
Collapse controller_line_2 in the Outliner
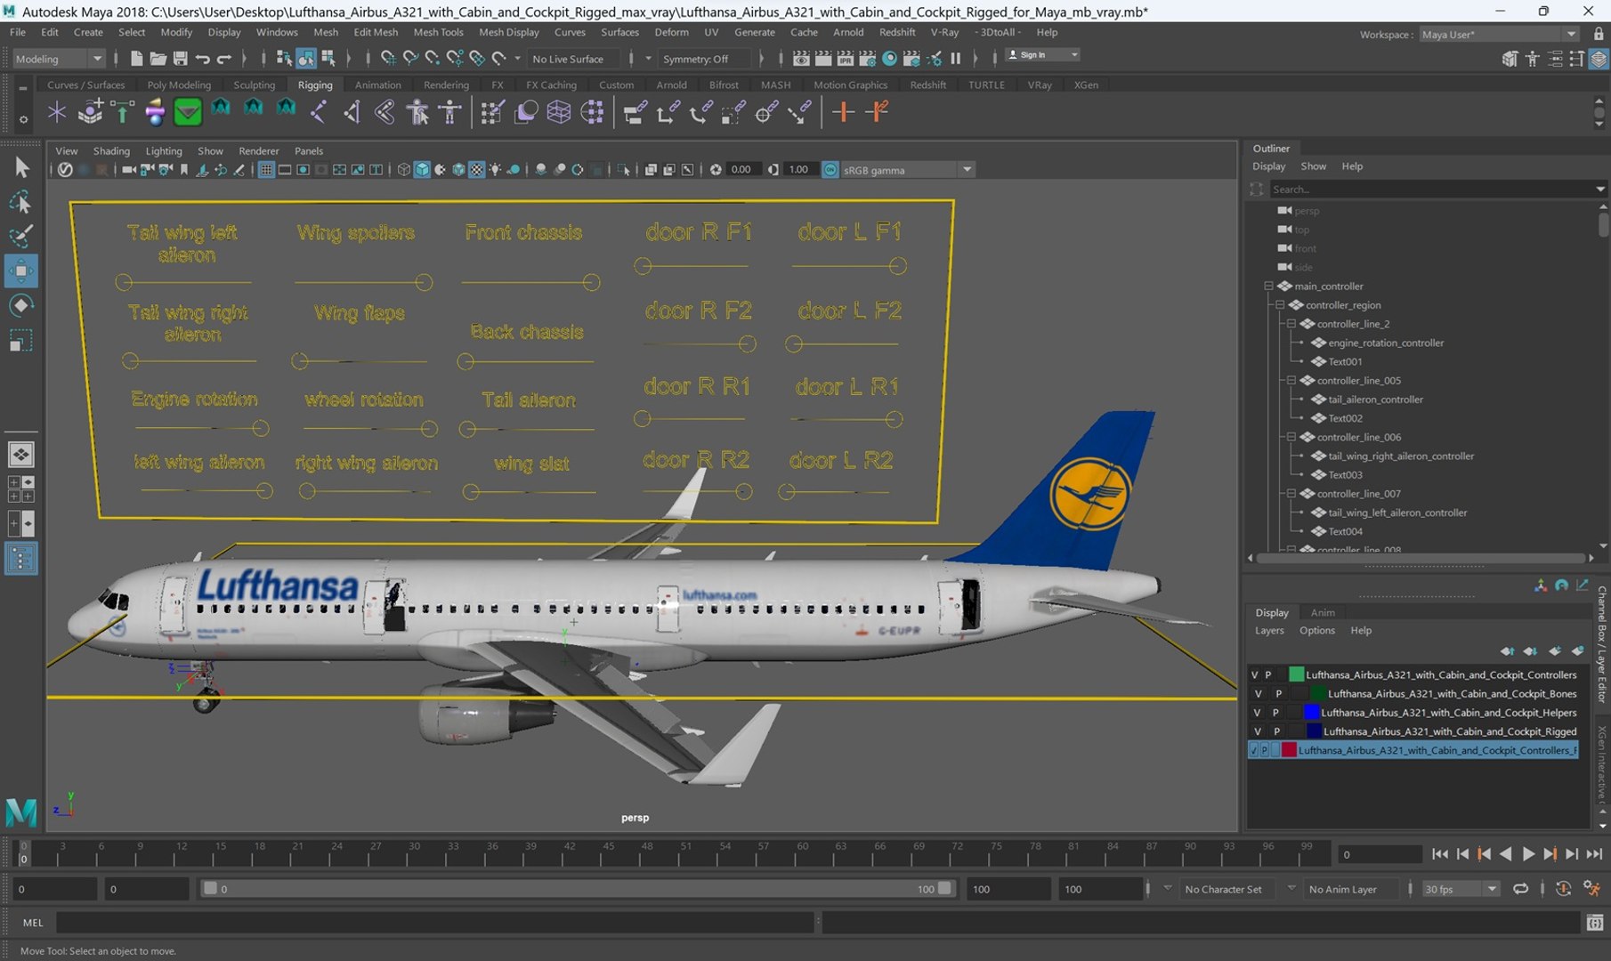point(1291,324)
